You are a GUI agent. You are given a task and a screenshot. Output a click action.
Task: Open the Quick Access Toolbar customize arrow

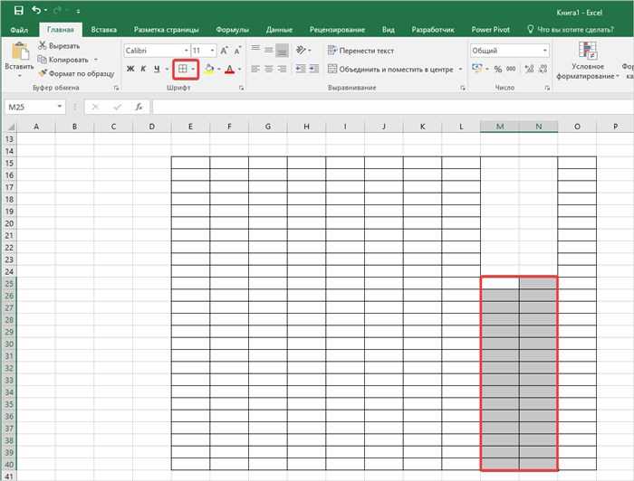point(78,11)
